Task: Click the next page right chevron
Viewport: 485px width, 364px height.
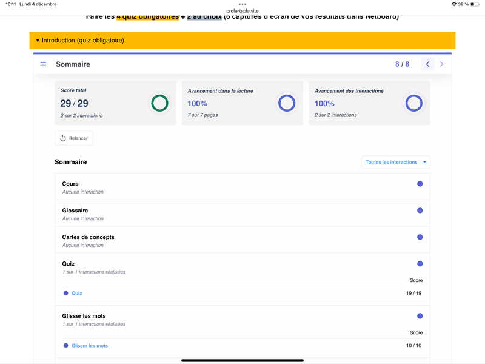Action: [441, 64]
